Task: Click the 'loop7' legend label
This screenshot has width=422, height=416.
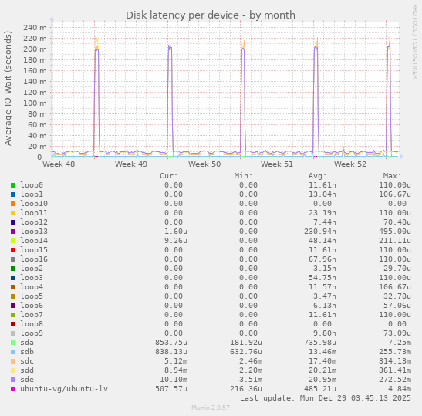Action: [x=32, y=315]
